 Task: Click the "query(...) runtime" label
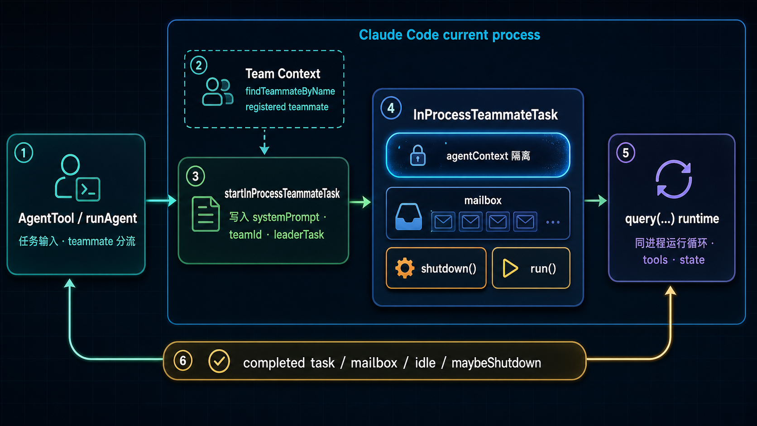pyautogui.click(x=672, y=219)
